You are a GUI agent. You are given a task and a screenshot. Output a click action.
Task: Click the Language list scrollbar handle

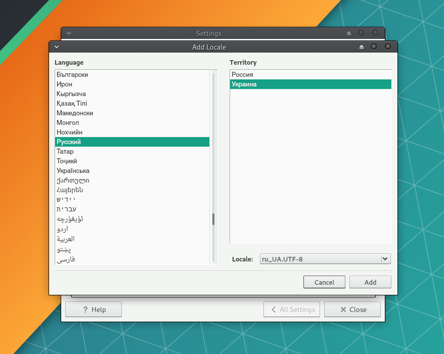213,219
